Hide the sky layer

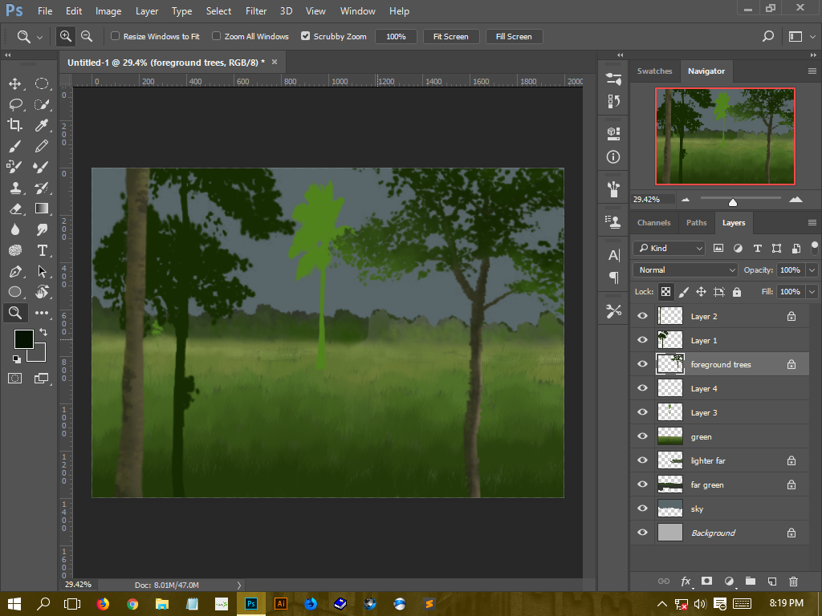click(x=642, y=508)
